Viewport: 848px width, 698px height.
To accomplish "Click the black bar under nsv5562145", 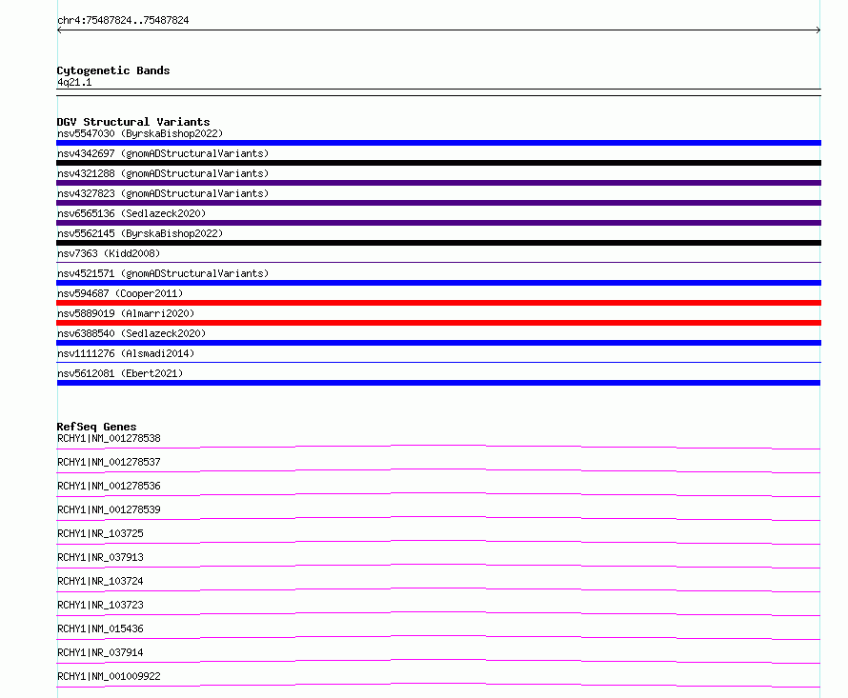I will 438,243.
